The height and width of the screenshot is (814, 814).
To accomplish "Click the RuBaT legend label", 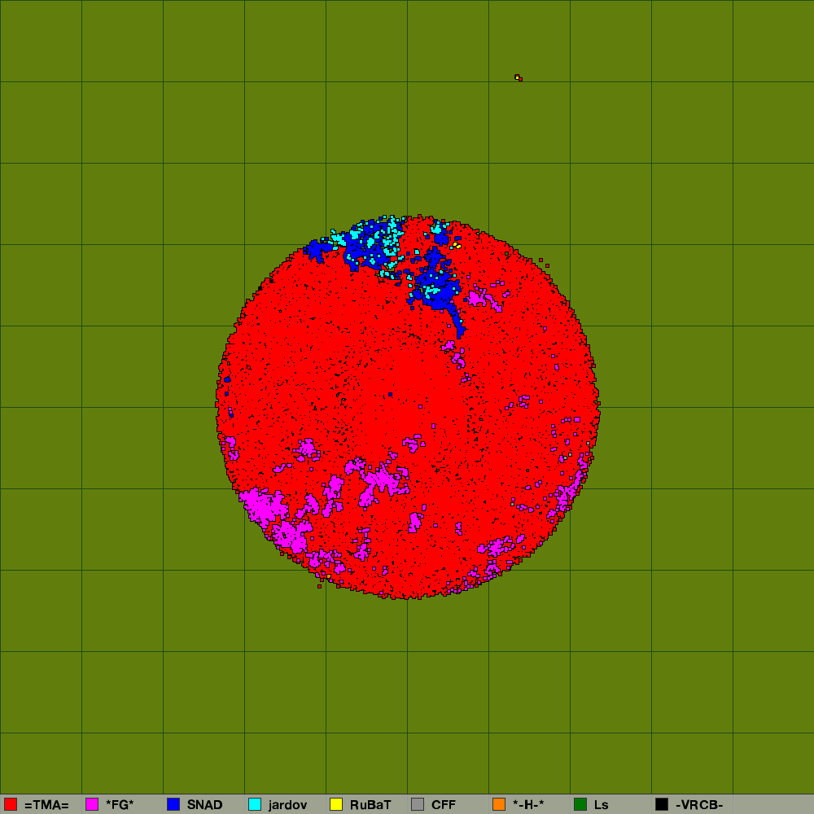I will click(370, 805).
